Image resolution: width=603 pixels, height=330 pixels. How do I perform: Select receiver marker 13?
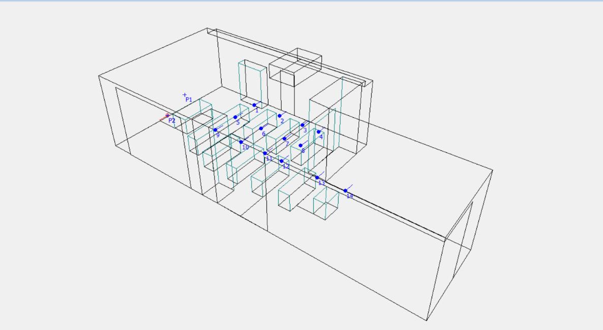pyautogui.click(x=317, y=178)
